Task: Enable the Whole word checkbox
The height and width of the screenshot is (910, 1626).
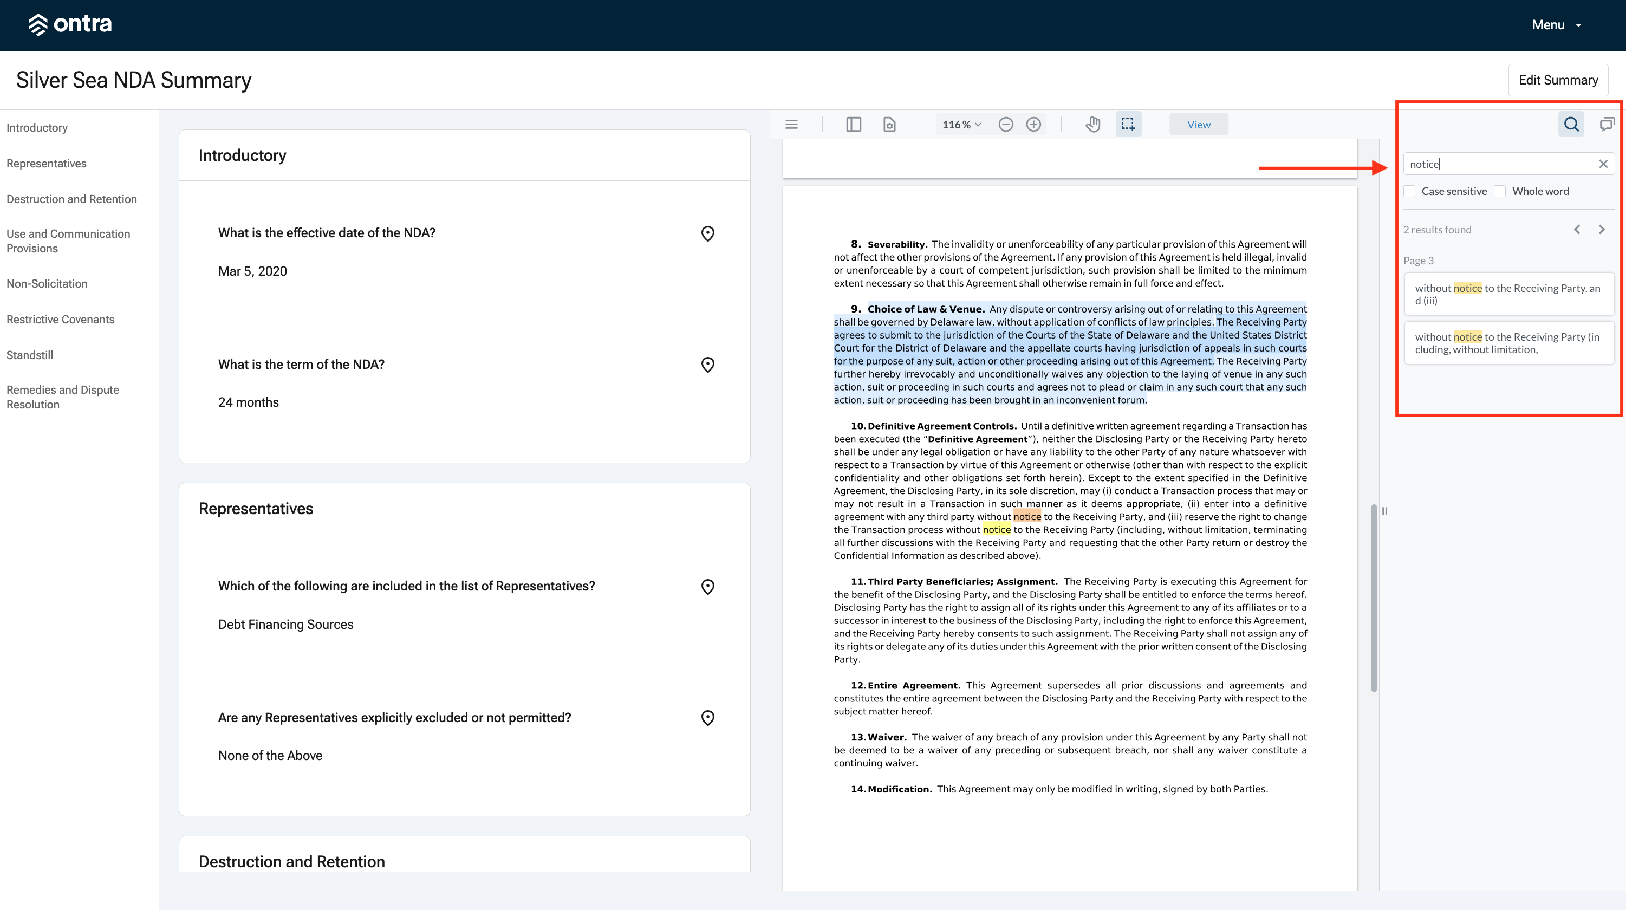Action: pos(1500,191)
